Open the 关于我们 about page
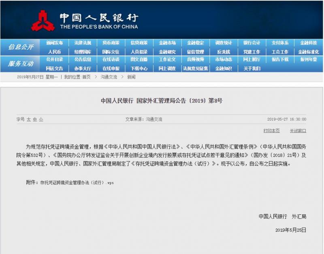The width and height of the screenshot is (324, 254). click(252, 68)
